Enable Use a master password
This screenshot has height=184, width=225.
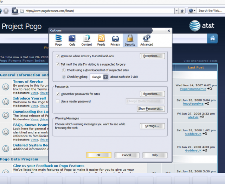pos(58,101)
